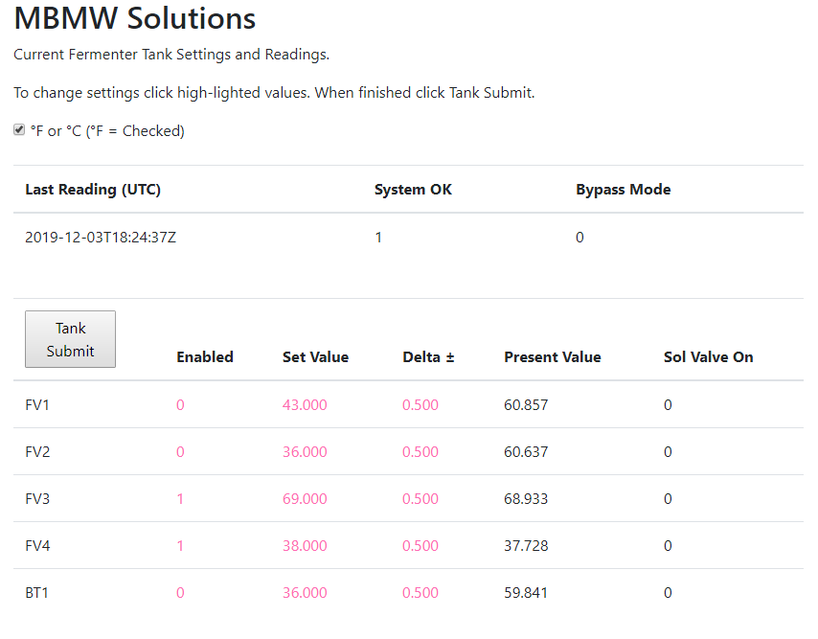The image size is (818, 639).
Task: Edit FV4 Set Value 38.000
Action: pyautogui.click(x=305, y=546)
